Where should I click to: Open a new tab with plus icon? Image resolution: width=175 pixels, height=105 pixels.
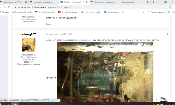point(154,2)
